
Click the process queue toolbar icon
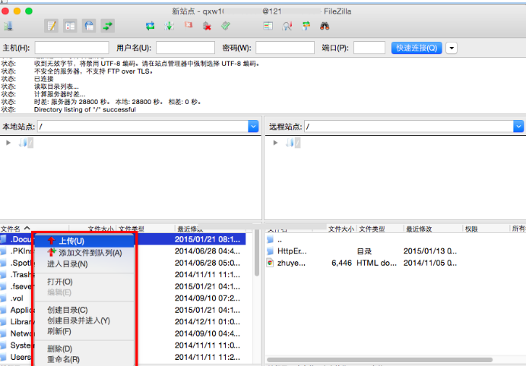coord(169,26)
